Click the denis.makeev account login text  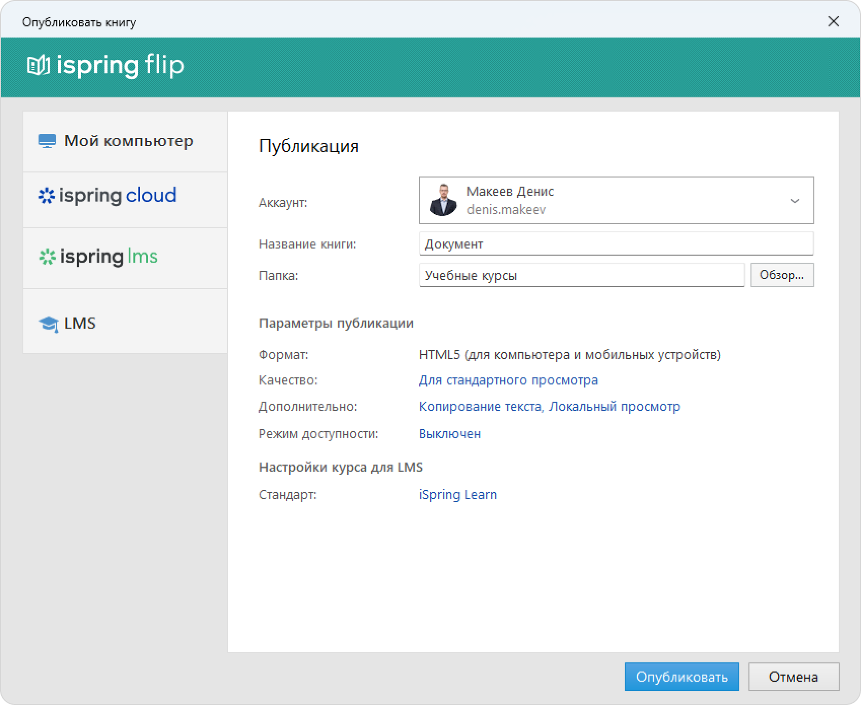(x=506, y=209)
